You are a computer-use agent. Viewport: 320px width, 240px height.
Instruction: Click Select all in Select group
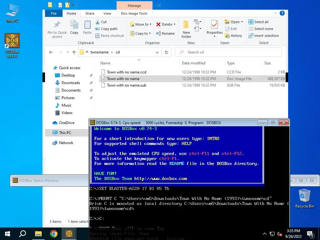(258, 22)
